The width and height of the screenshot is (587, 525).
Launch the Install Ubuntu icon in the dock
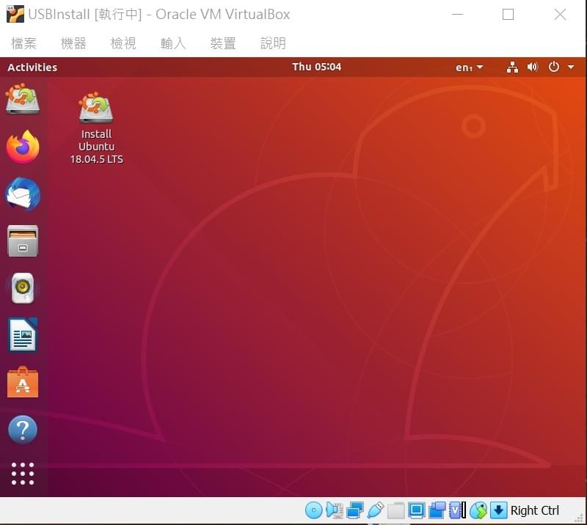[x=23, y=99]
